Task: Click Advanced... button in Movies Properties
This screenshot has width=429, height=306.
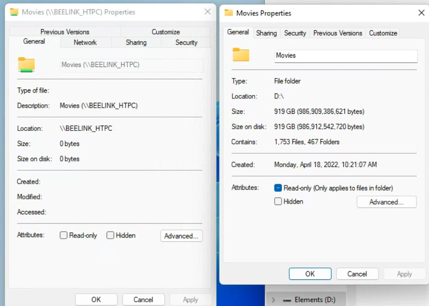Action: pos(386,202)
